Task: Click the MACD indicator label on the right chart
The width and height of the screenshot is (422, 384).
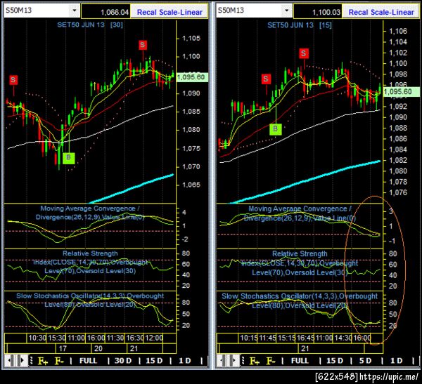Action: point(300,213)
